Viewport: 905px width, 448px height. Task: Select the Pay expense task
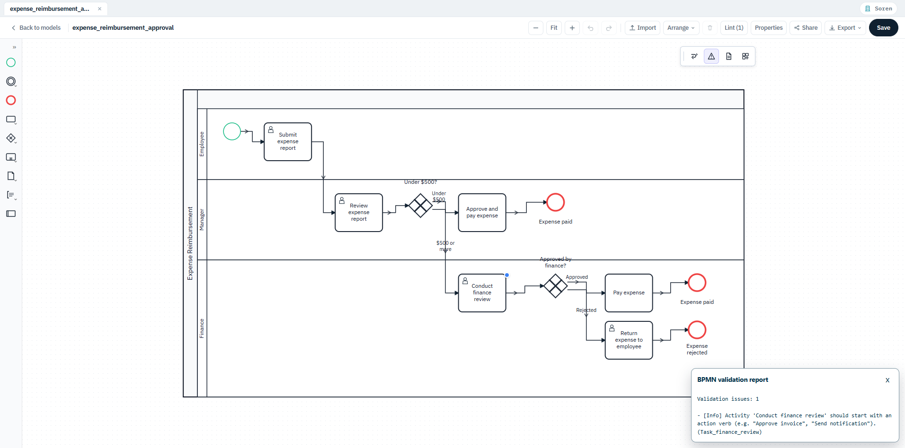(x=629, y=293)
